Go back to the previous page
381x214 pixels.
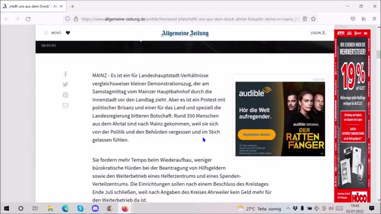pyautogui.click(x=7, y=19)
